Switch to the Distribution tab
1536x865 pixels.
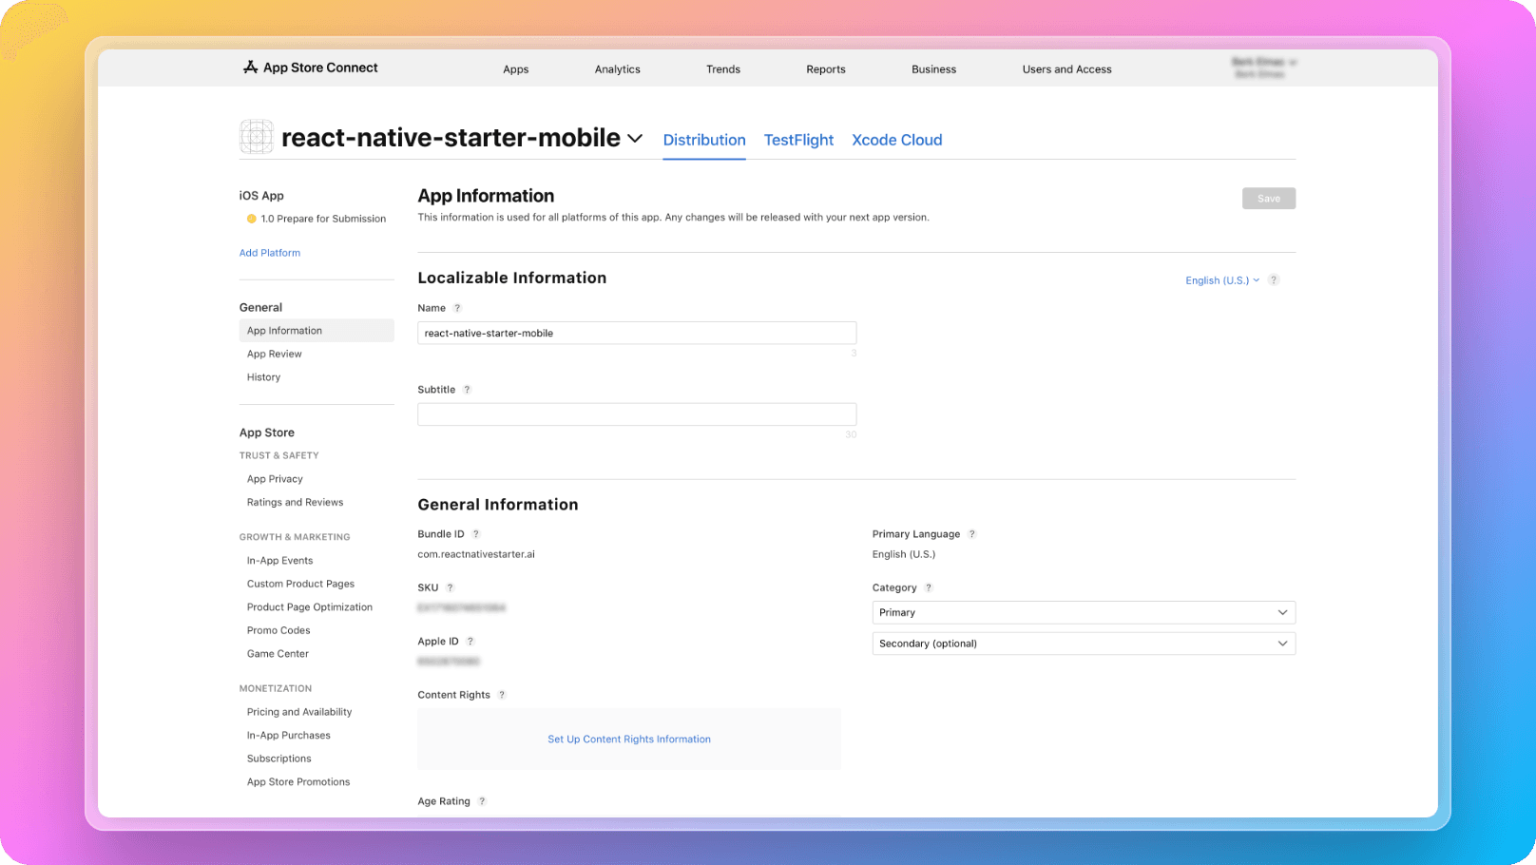click(x=704, y=140)
